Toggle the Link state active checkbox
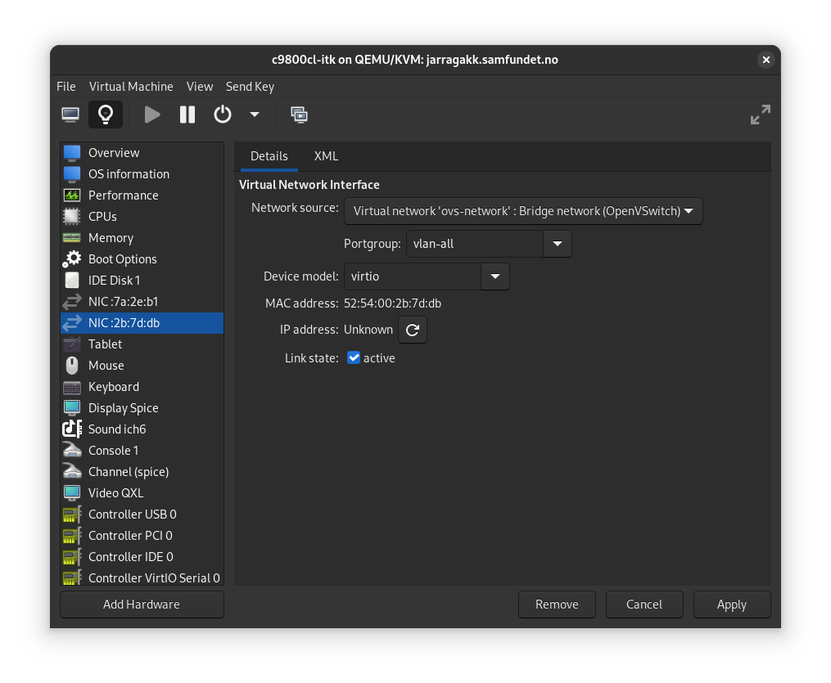 [x=354, y=358]
